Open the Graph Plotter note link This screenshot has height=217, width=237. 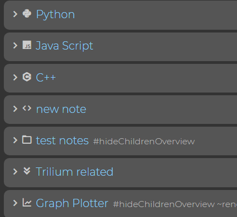pos(72,203)
